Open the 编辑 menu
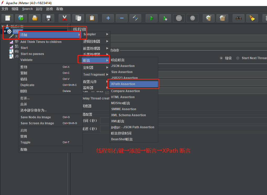 click(x=15, y=9)
